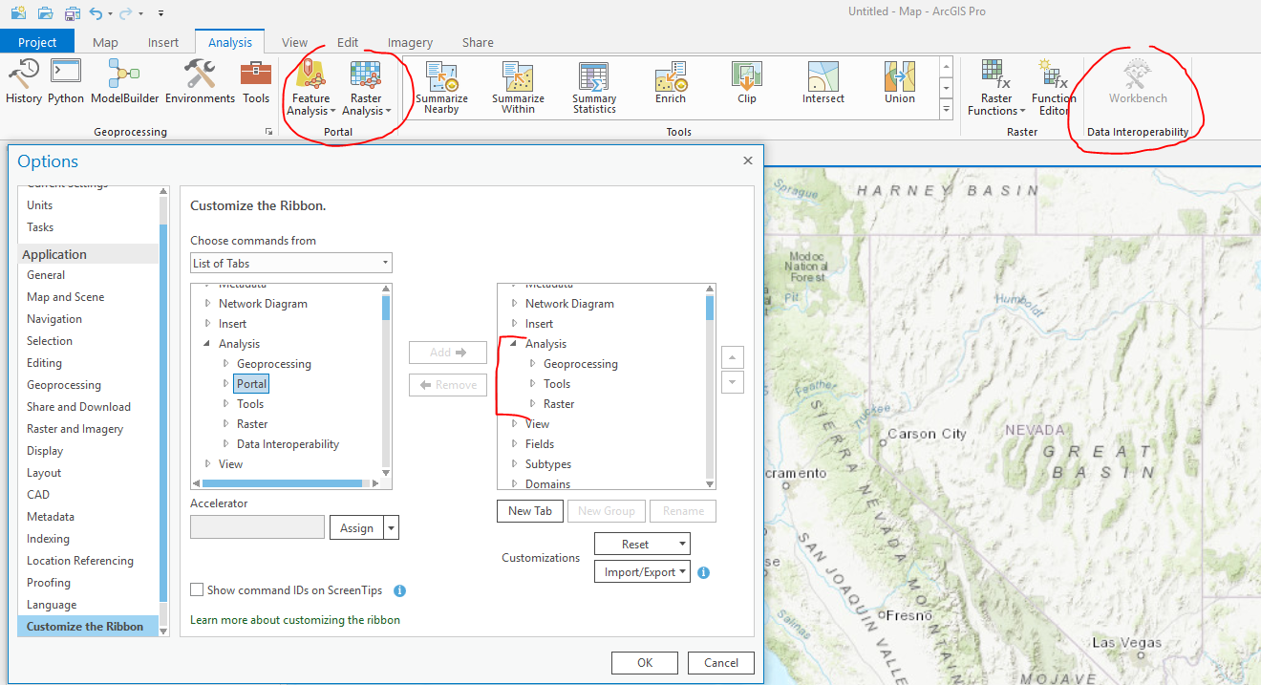Open Raster Functions in the ribbon

point(996,87)
